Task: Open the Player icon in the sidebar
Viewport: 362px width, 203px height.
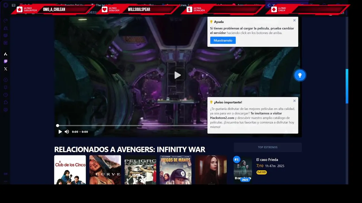Action: click(x=5, y=80)
